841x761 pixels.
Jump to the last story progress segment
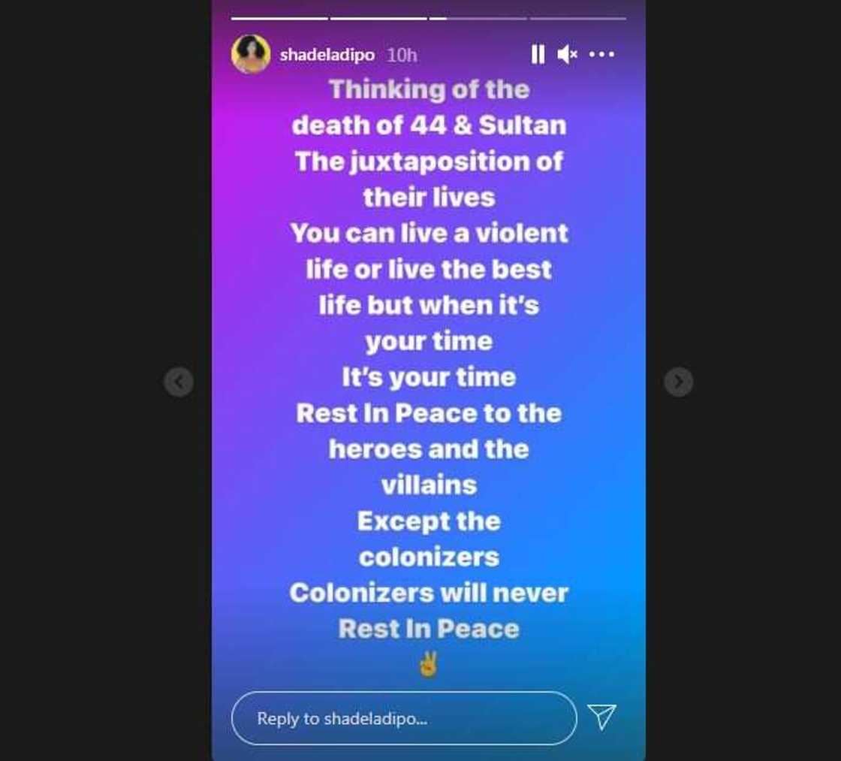(577, 18)
